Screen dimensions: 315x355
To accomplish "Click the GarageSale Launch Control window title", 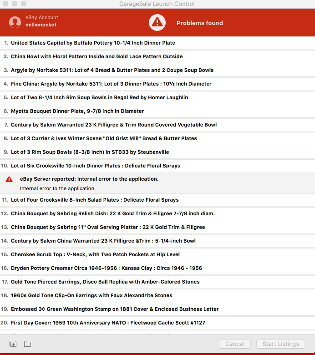I will coord(157,4).
